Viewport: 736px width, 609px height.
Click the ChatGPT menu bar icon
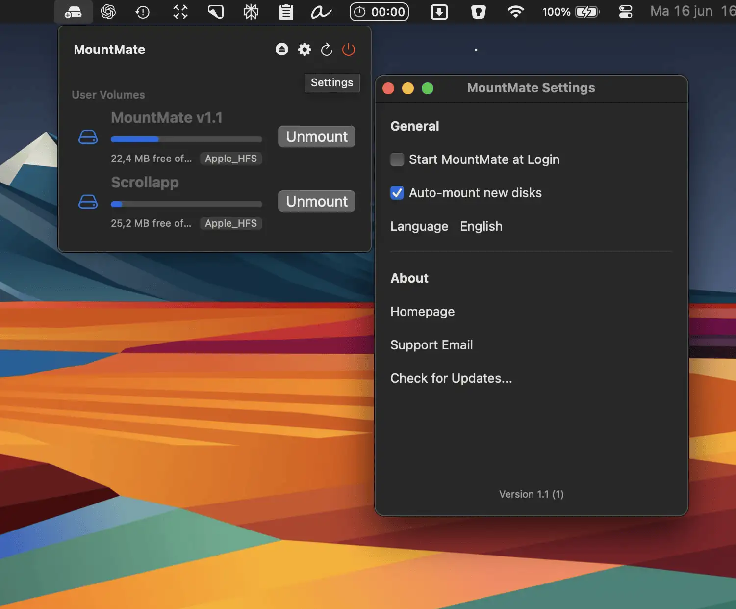108,12
